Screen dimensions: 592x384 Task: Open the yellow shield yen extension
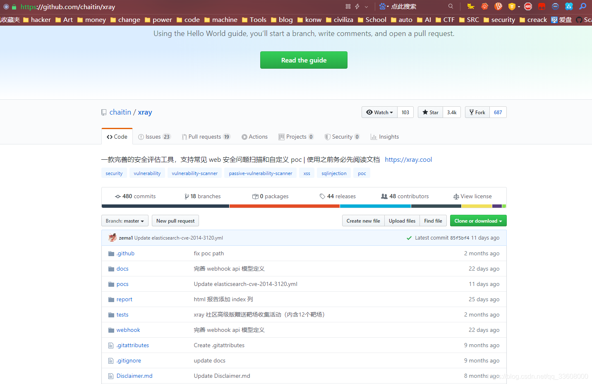click(512, 6)
